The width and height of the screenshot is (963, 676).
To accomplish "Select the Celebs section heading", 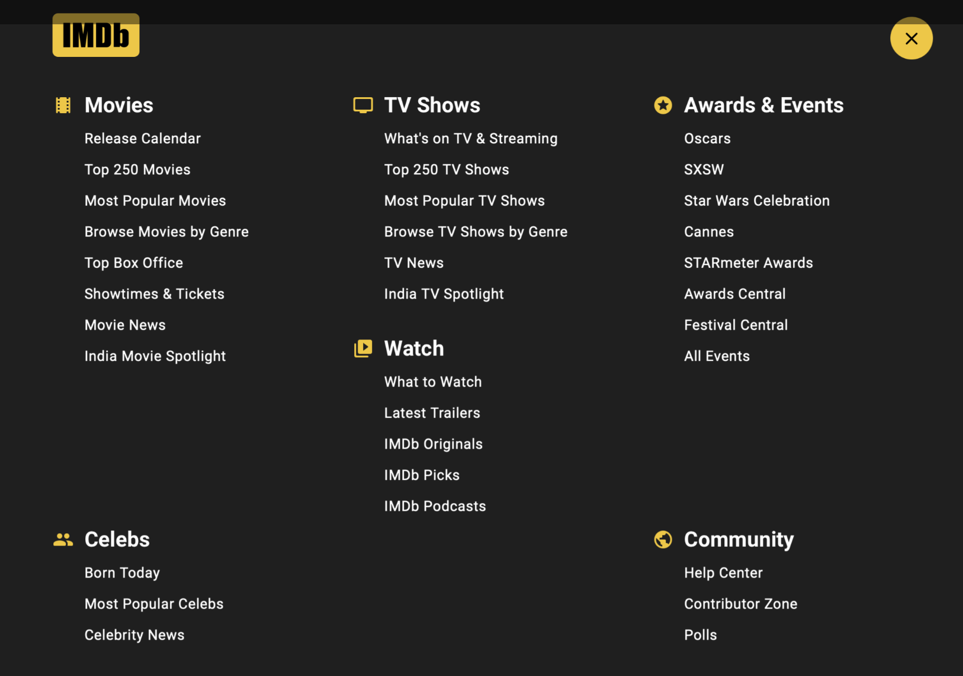I will (x=117, y=540).
